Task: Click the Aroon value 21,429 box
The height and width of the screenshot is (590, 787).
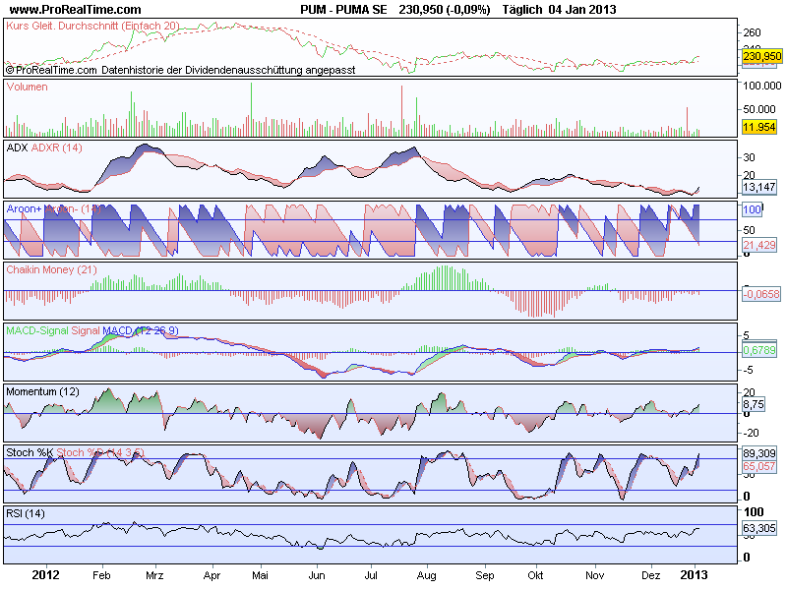Action: pos(758,245)
